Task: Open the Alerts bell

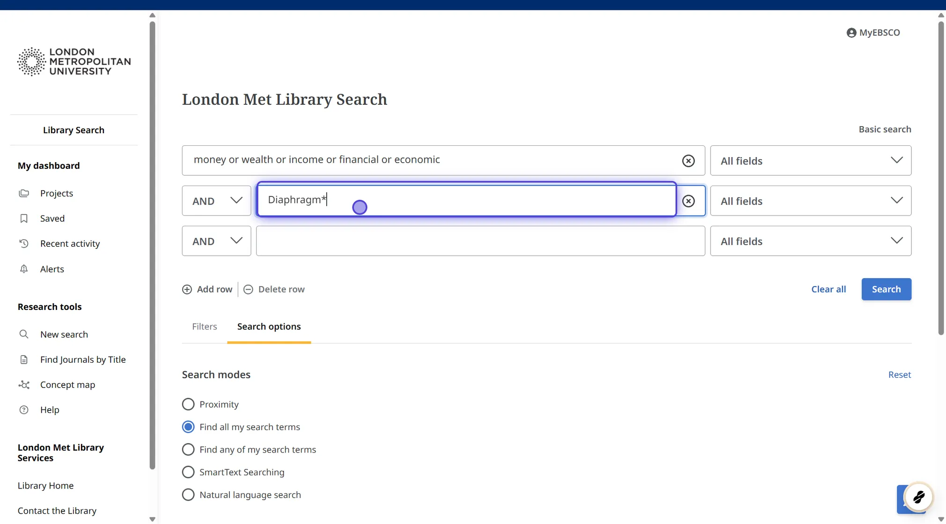Action: pos(51,269)
